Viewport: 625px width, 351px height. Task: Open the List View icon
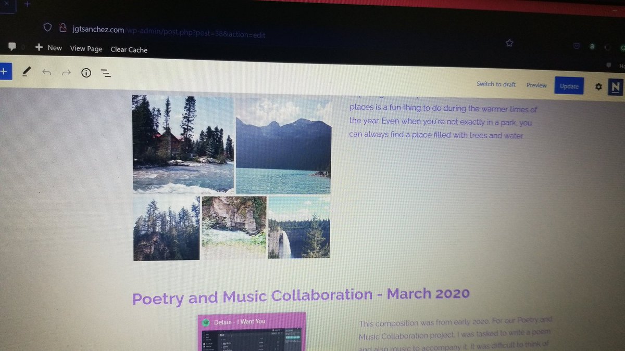click(x=106, y=73)
